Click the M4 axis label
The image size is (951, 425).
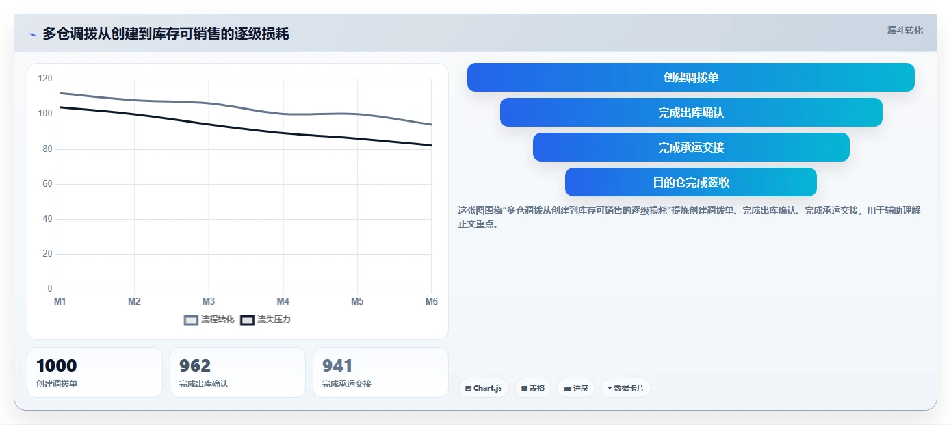click(x=283, y=302)
